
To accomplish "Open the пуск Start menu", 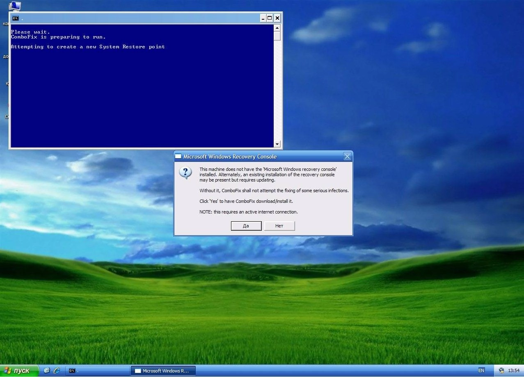I will [19, 370].
